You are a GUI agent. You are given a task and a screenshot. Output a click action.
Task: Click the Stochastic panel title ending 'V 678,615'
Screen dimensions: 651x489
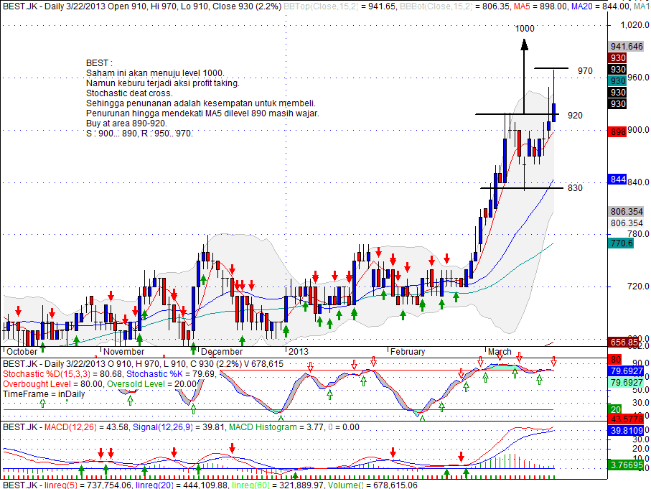pos(144,364)
